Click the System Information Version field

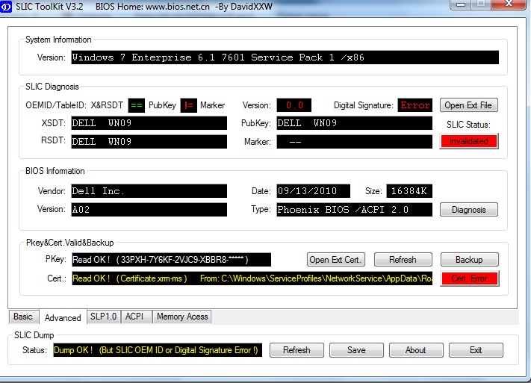tap(285, 57)
